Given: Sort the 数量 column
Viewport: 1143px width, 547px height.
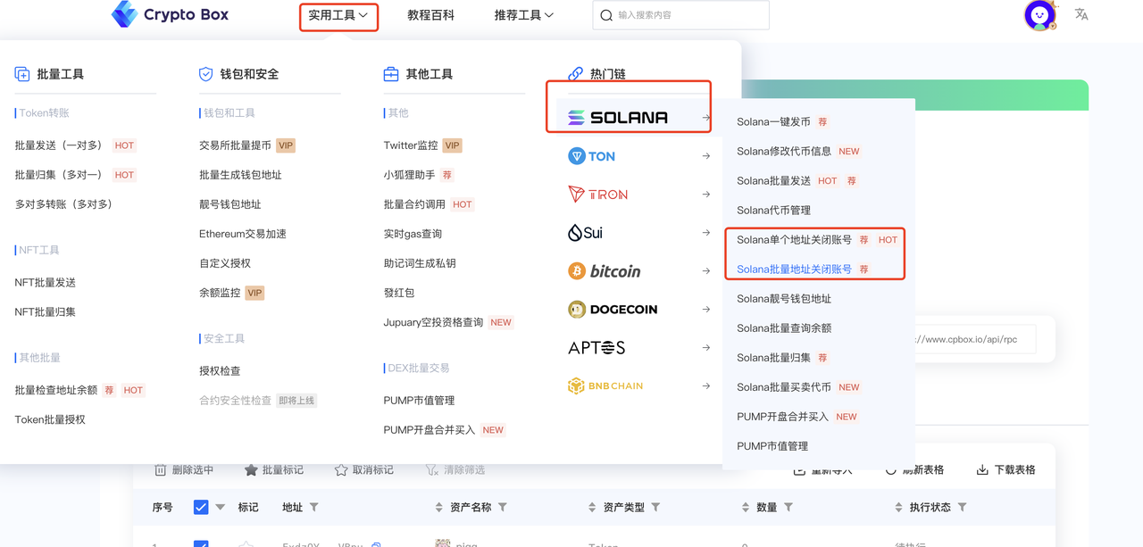Looking at the screenshot, I should coord(746,507).
